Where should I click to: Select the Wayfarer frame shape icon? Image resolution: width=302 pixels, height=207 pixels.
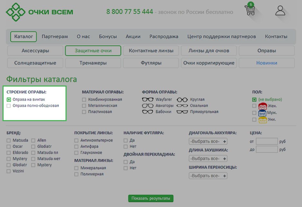tap(148, 100)
